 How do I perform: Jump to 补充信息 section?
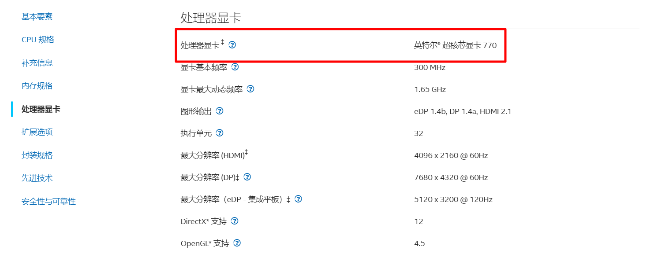pyautogui.click(x=37, y=63)
